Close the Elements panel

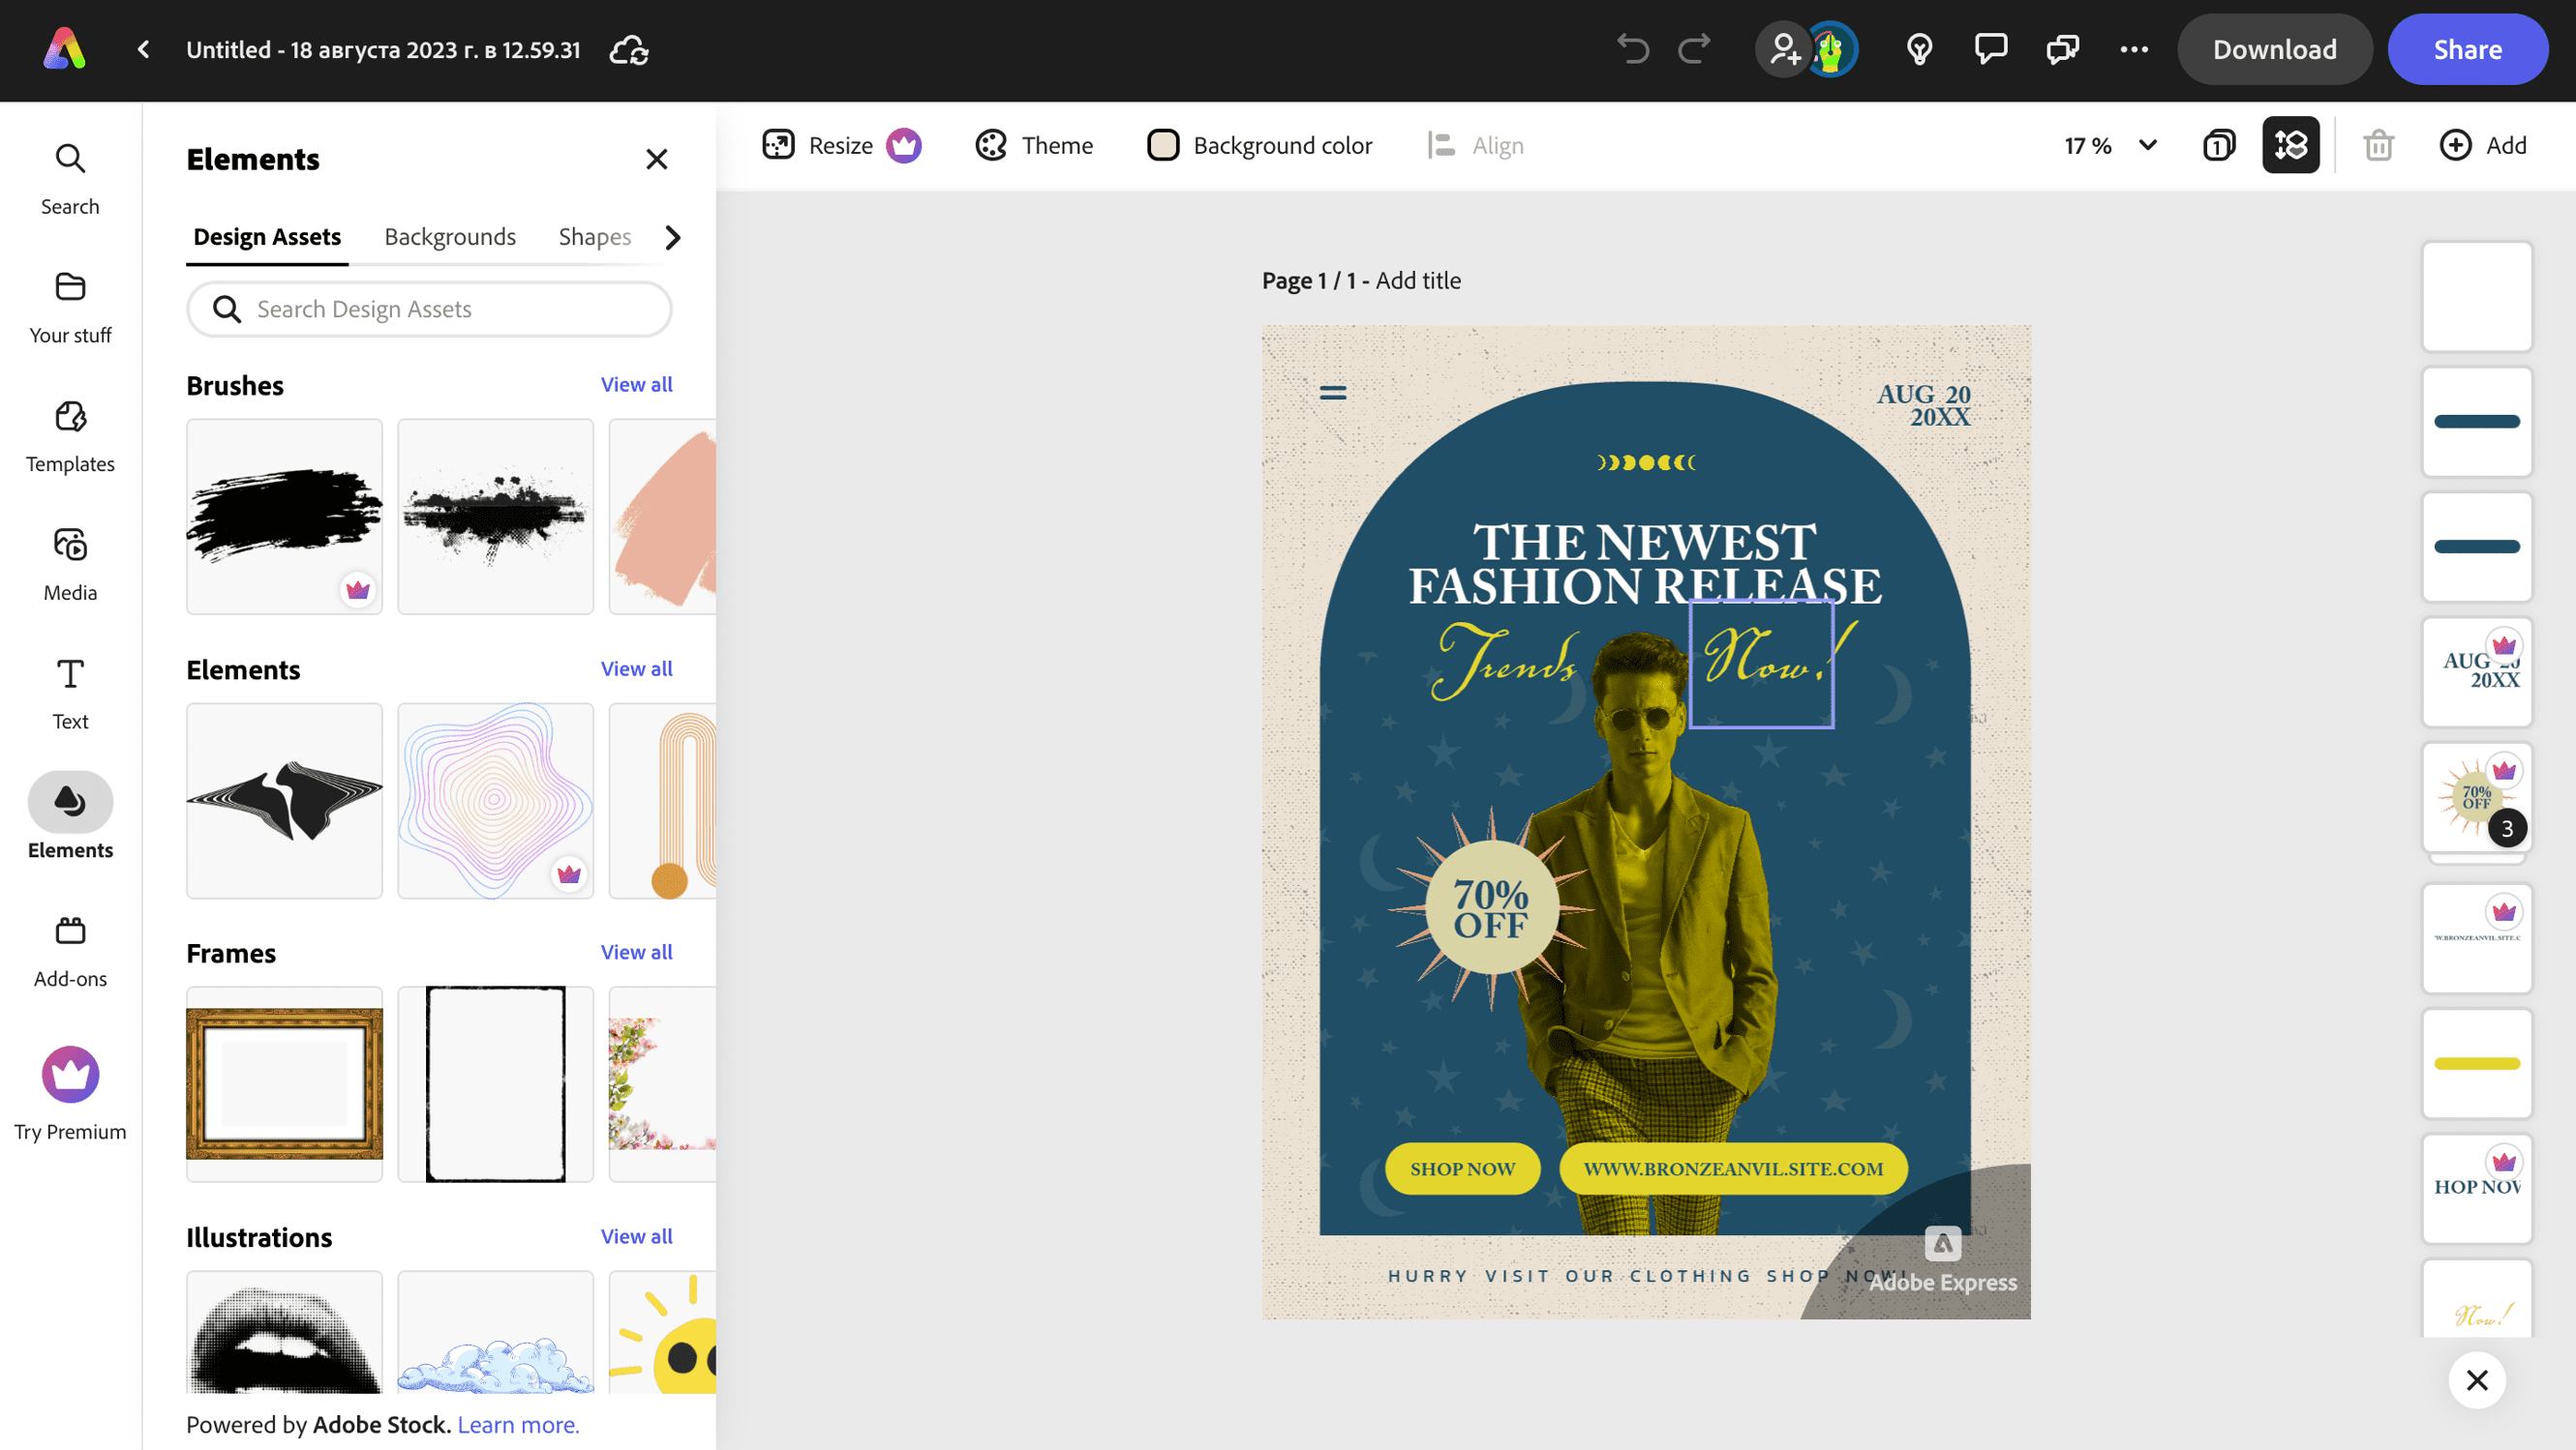point(657,159)
